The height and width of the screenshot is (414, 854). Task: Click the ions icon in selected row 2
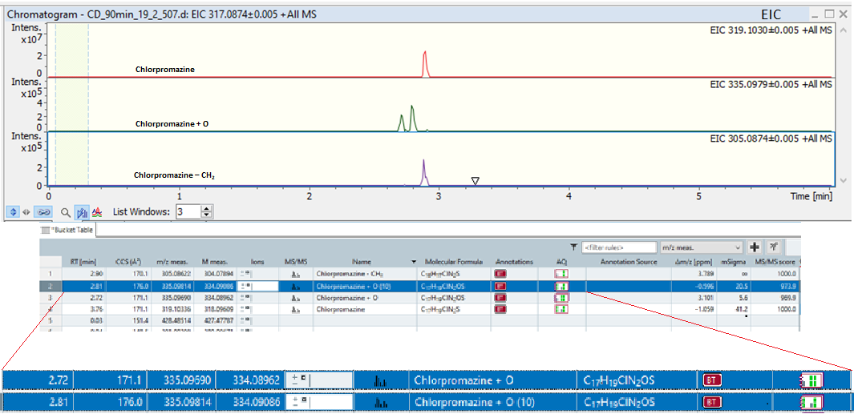coord(245,286)
